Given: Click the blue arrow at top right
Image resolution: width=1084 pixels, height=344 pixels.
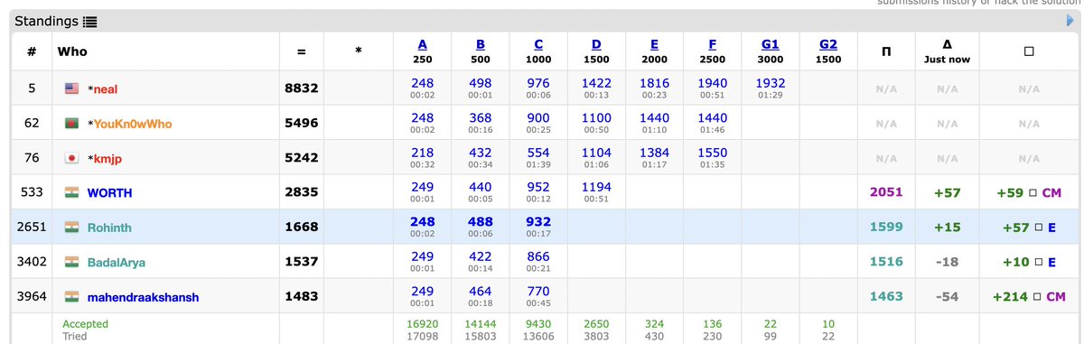Looking at the screenshot, I should click(x=1070, y=21).
